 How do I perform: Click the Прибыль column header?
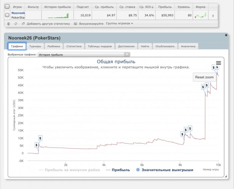click(x=165, y=7)
